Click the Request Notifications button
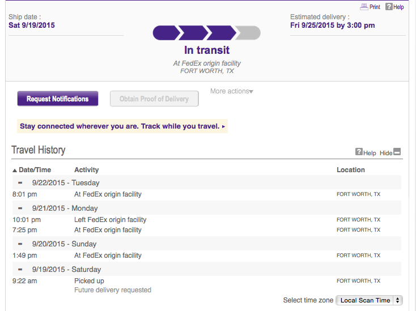Screen dimensions: 416x311 [57, 99]
